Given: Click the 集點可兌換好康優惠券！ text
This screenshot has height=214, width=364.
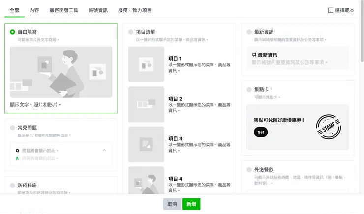Looking at the screenshot, I should click(x=279, y=120).
